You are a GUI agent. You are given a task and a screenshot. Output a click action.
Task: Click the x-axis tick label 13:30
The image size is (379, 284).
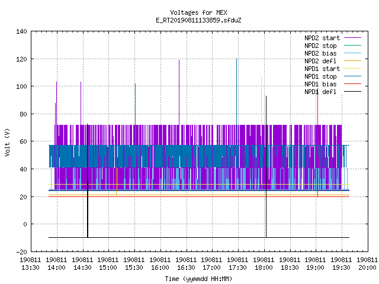click(x=30, y=267)
